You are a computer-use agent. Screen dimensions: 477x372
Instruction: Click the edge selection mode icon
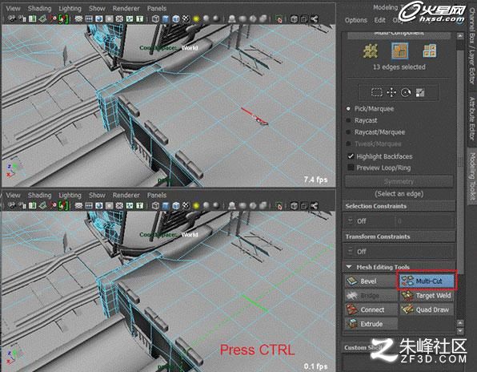coord(399,51)
